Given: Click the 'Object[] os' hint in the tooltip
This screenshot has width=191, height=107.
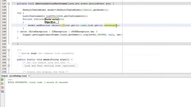Looking at the screenshot, I should pyautogui.click(x=50, y=22).
